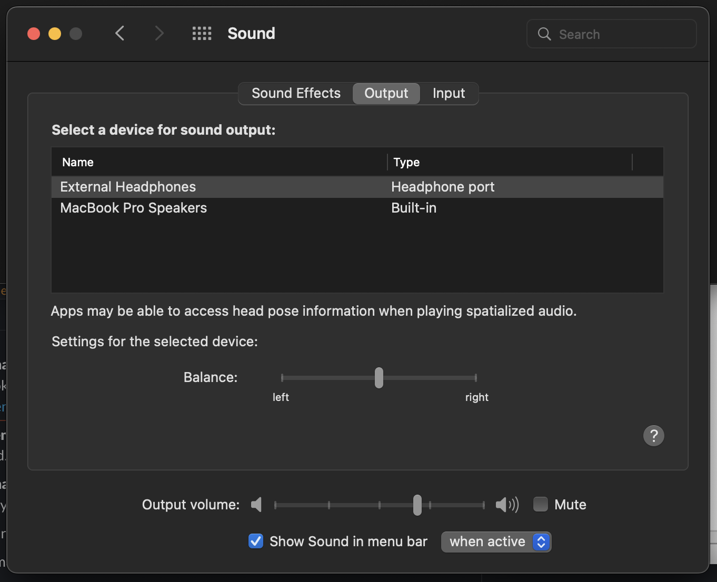Click the low volume speaker icon
Screen dimensions: 717x582
[x=256, y=505]
